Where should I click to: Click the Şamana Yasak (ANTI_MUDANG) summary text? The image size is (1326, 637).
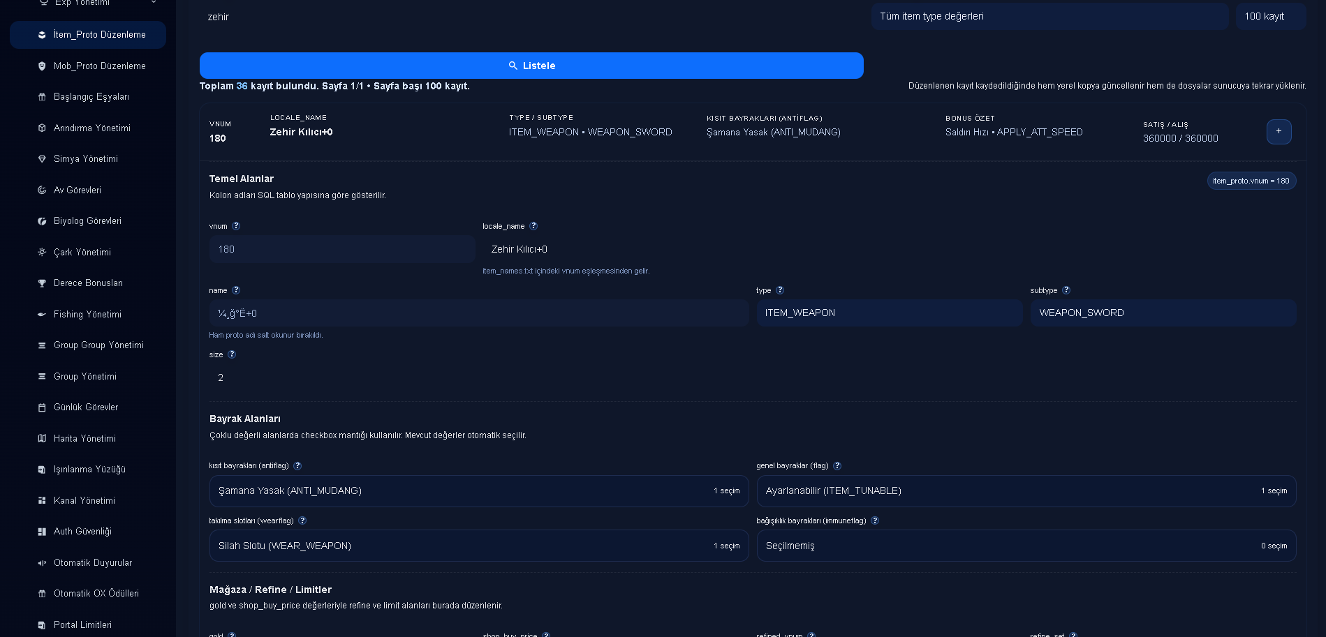pyautogui.click(x=774, y=132)
